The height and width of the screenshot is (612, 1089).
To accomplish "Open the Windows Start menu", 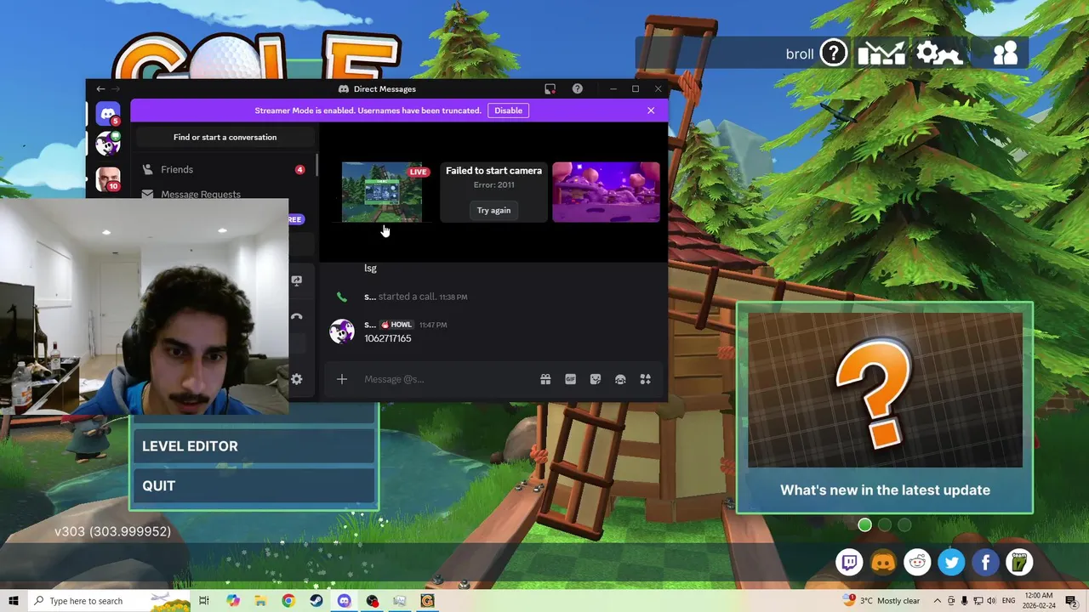I will pos(13,601).
